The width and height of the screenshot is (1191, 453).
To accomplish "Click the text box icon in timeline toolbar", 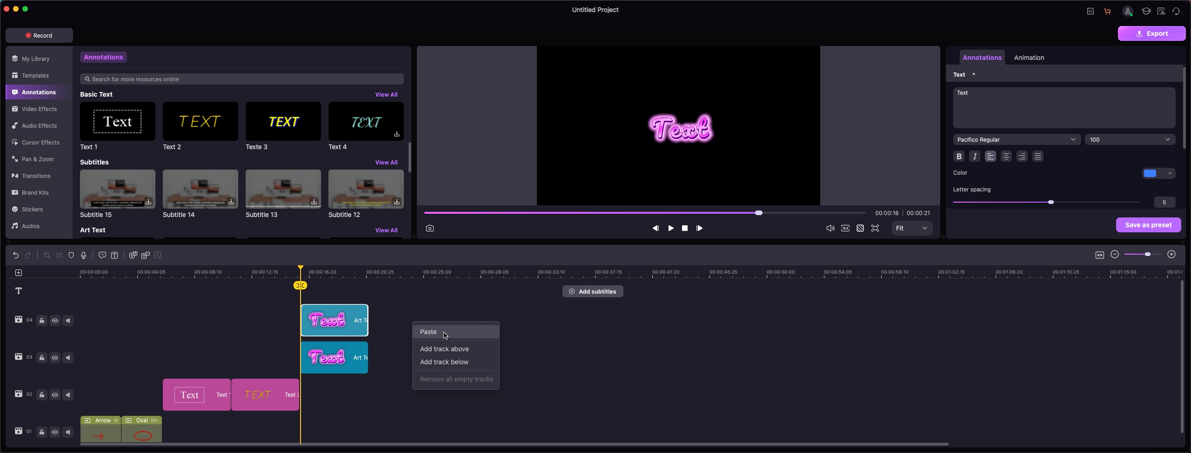I will (x=114, y=255).
